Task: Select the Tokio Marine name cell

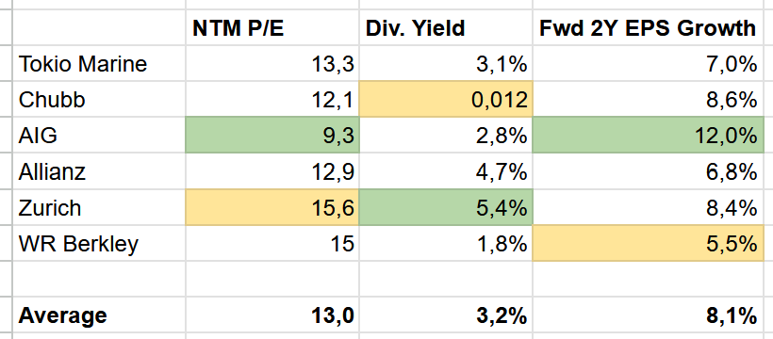Action: pyautogui.click(x=99, y=63)
